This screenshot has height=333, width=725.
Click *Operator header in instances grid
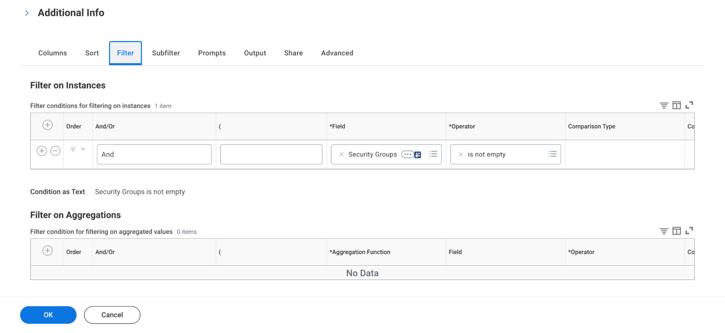pyautogui.click(x=462, y=126)
